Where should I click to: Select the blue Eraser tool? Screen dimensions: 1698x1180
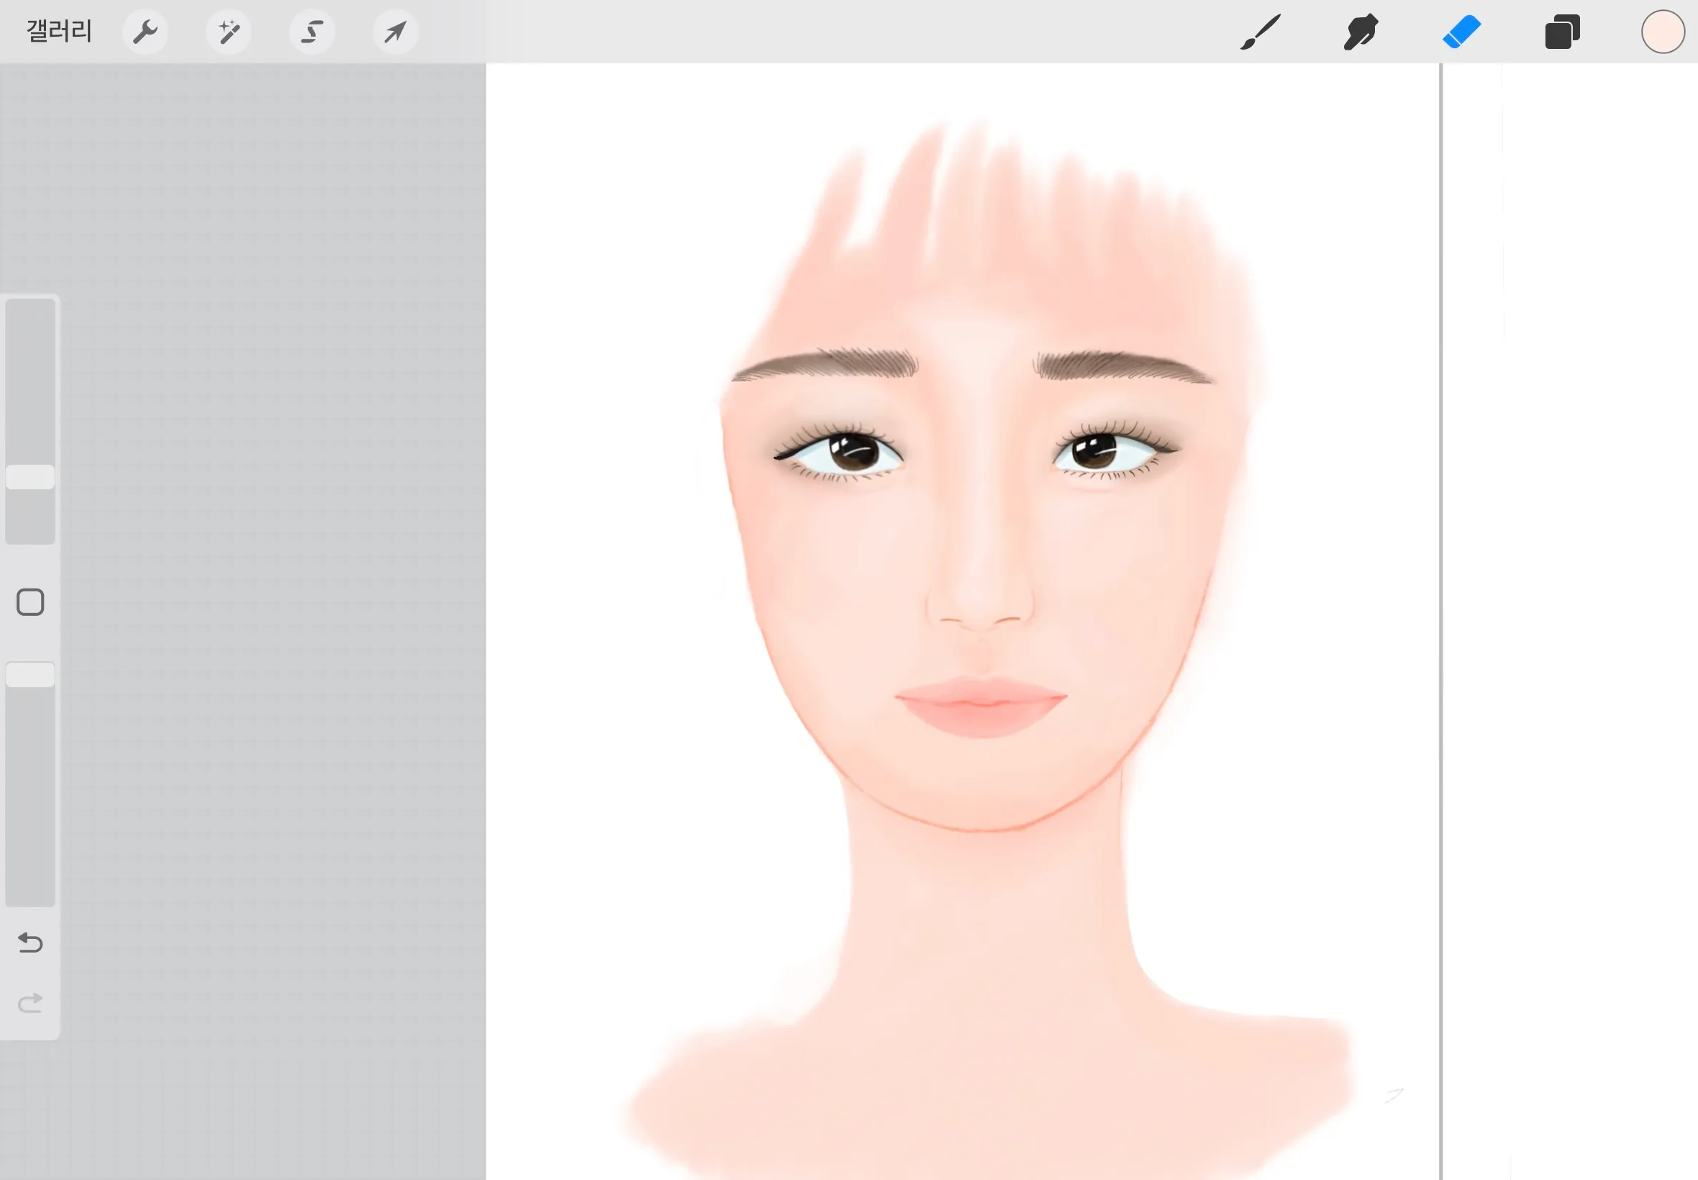(1461, 32)
